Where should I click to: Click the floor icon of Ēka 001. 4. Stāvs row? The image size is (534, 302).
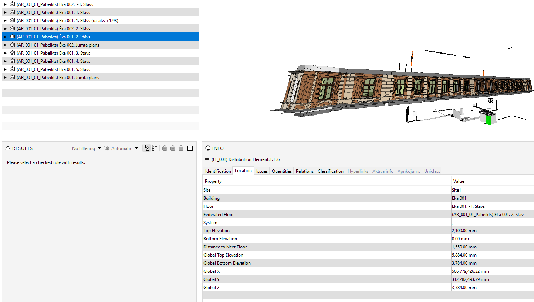click(12, 61)
